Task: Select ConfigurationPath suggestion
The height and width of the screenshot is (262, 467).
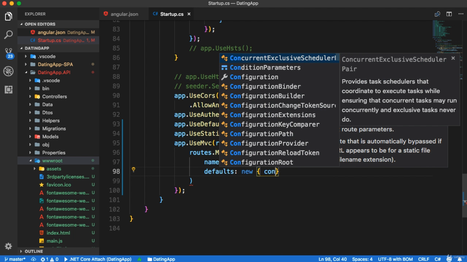Action: pos(279,134)
